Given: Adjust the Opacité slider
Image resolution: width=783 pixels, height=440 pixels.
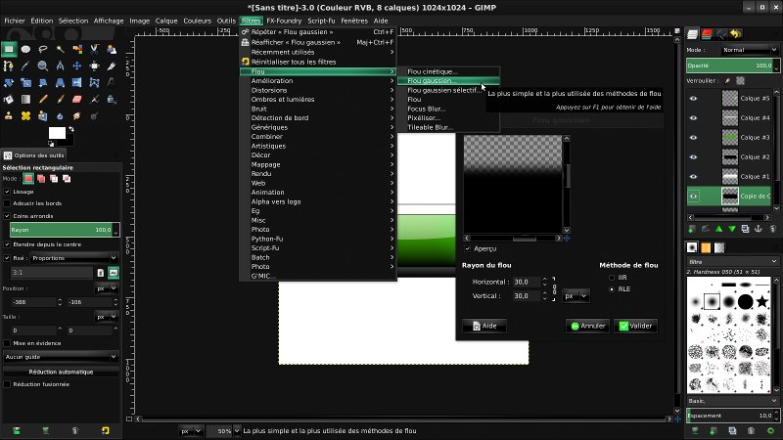Looking at the screenshot, I should coord(730,66).
